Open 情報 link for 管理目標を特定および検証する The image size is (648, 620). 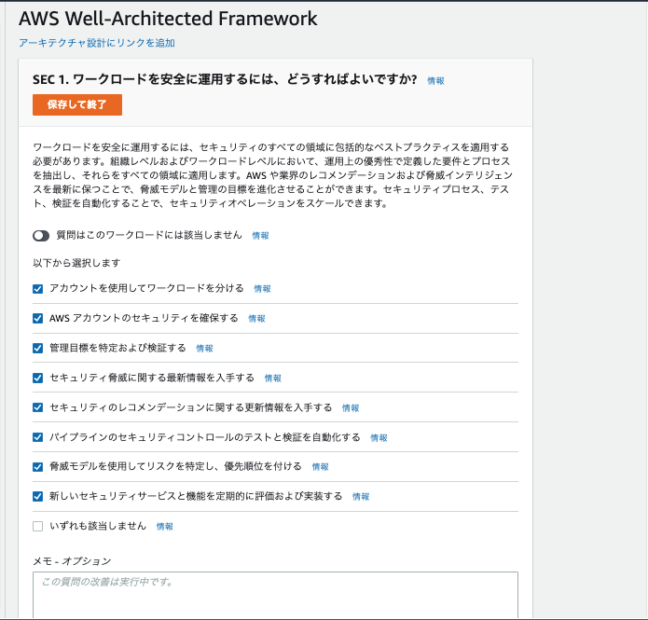click(204, 349)
